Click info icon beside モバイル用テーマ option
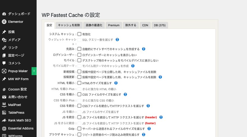 133,66
